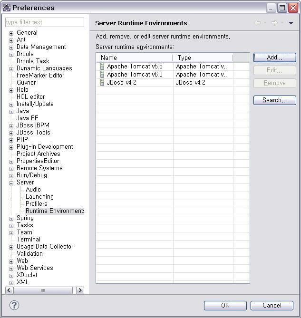301x318 pixels.
Task: Confirm with the OK button
Action: [225, 306]
